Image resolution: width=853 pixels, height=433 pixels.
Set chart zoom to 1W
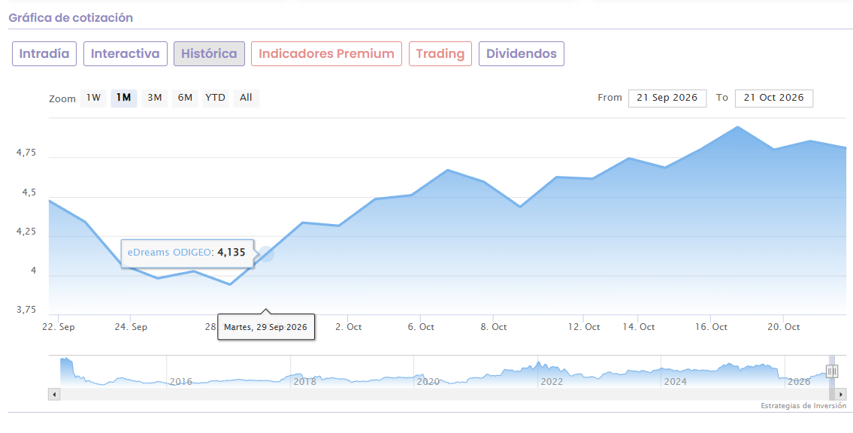click(x=94, y=98)
